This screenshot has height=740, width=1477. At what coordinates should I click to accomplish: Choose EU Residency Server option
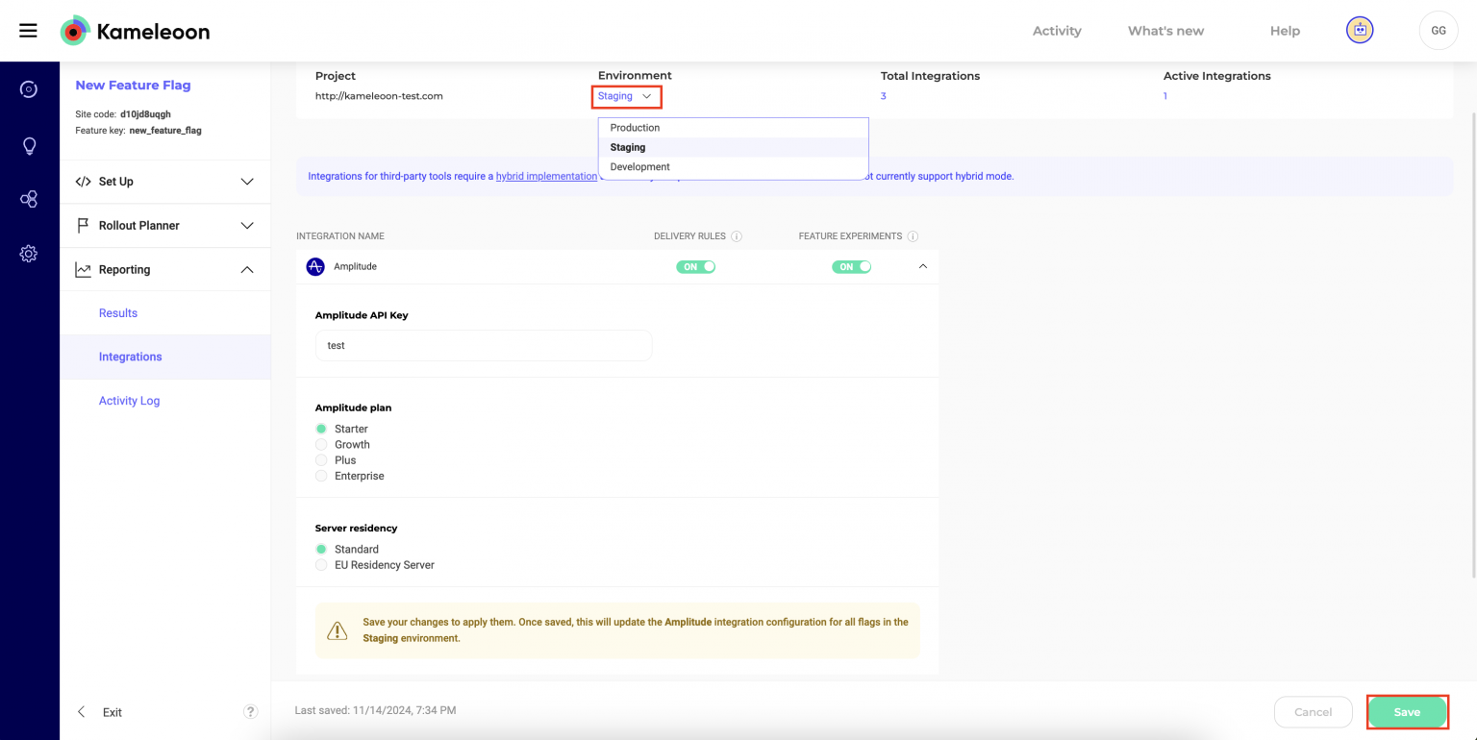click(x=321, y=565)
